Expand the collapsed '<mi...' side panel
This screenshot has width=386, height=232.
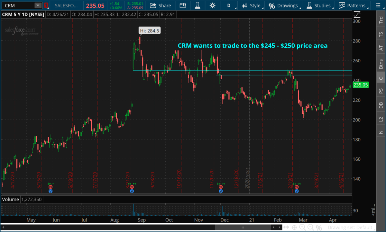click(373, 210)
